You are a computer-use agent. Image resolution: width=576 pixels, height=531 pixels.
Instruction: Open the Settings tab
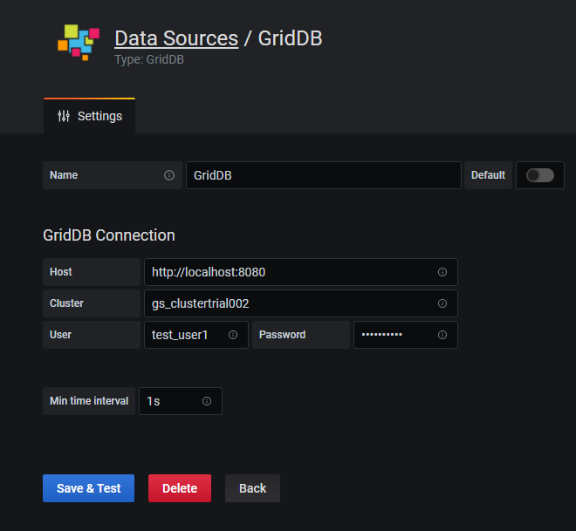coord(90,116)
